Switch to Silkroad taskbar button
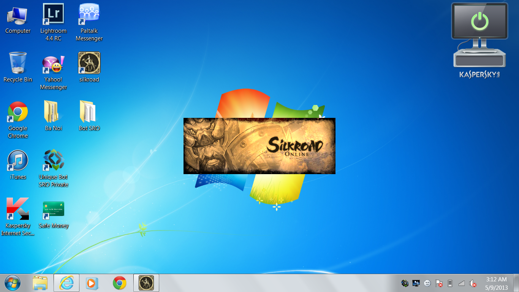 [x=146, y=283]
